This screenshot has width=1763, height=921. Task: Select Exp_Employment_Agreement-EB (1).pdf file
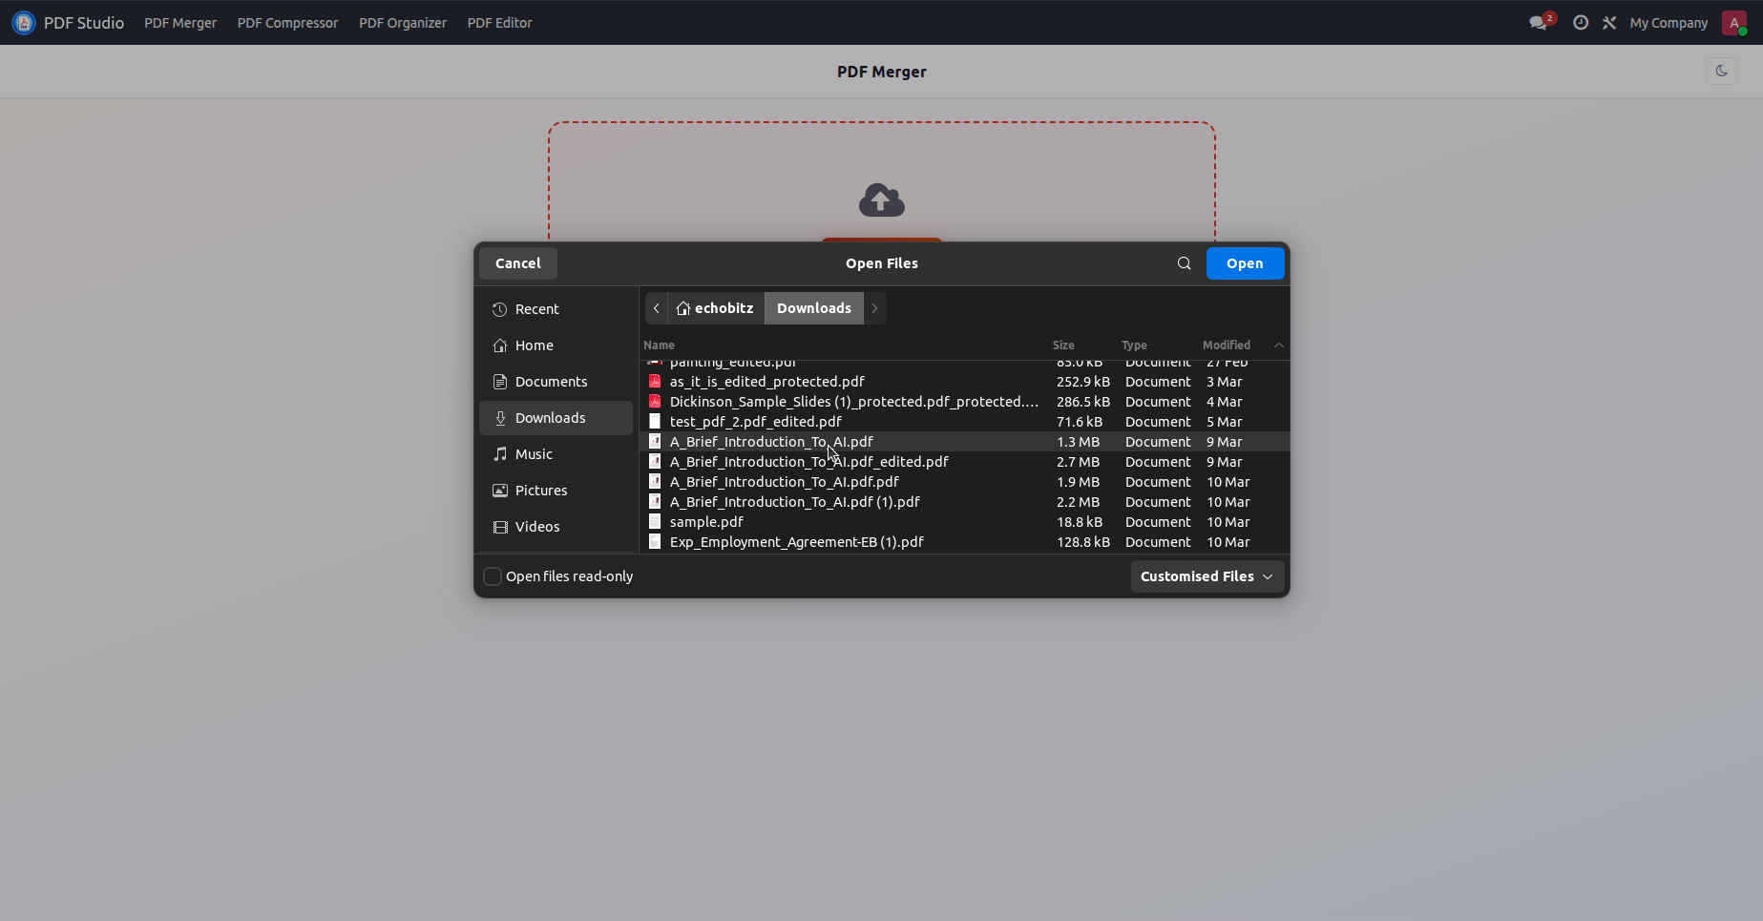[964, 542]
